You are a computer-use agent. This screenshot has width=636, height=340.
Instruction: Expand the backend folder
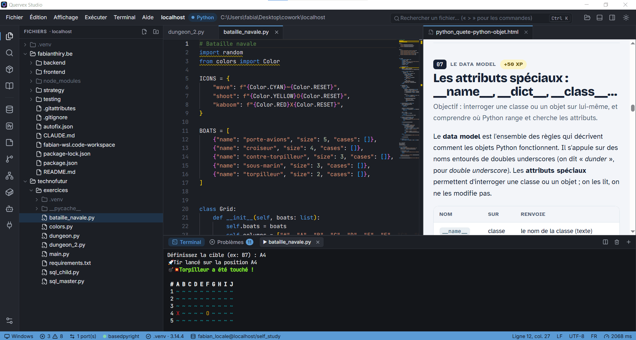[31, 63]
